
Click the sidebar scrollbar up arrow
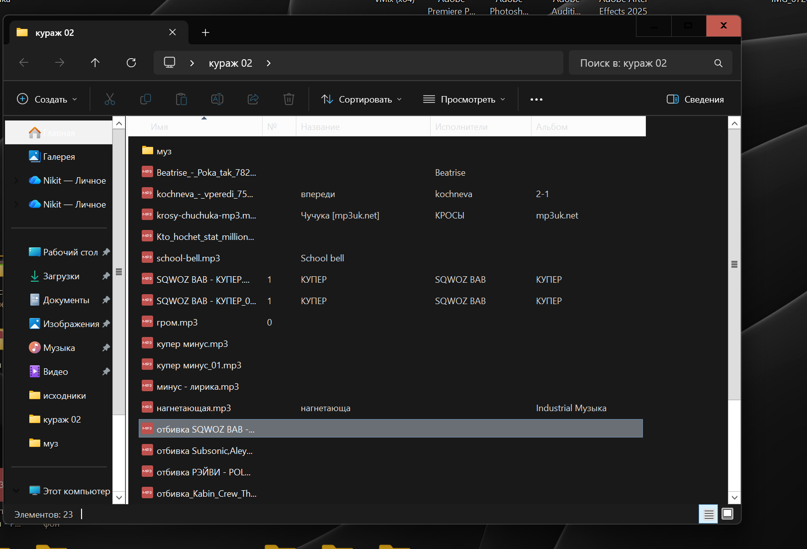[119, 123]
